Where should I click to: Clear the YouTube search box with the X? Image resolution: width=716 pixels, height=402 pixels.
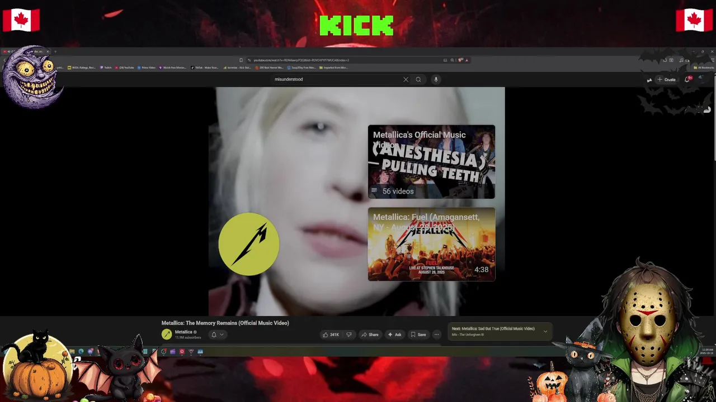point(406,79)
